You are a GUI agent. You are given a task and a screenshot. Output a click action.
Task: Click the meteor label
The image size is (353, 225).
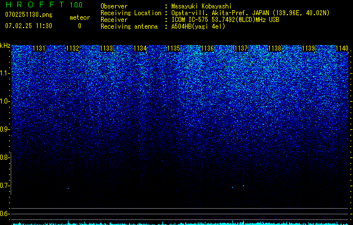pos(80,17)
